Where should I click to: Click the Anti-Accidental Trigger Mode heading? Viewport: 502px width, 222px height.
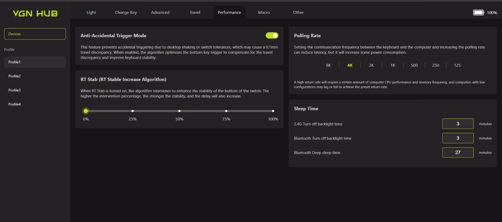pyautogui.click(x=113, y=36)
